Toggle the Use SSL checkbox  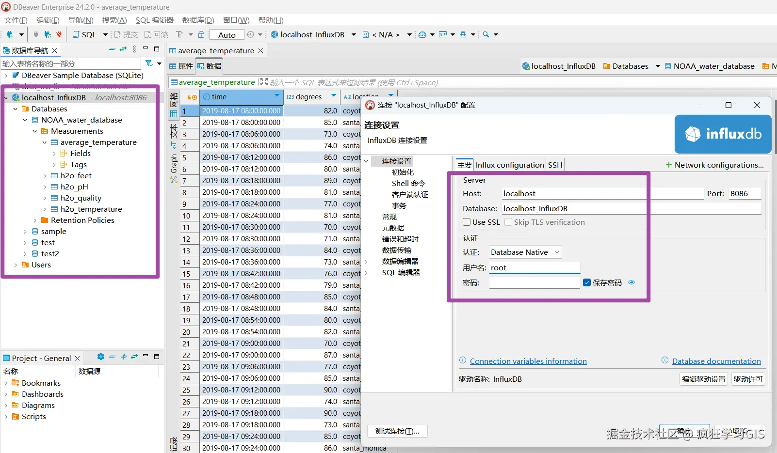click(x=467, y=222)
